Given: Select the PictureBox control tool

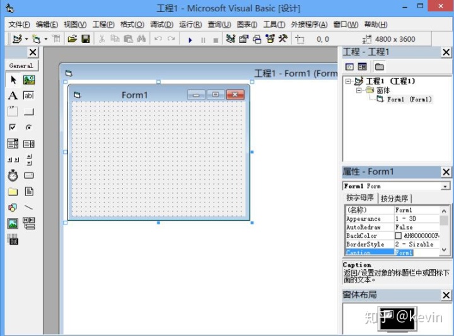Looking at the screenshot, I should [x=29, y=79].
